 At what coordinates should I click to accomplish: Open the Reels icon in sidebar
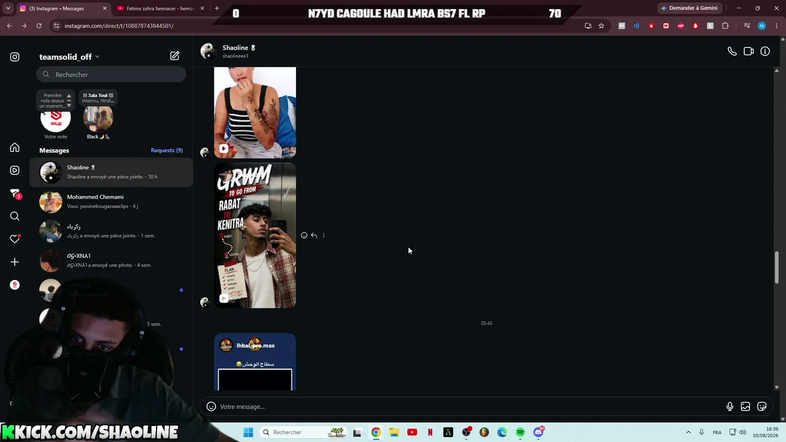[15, 170]
